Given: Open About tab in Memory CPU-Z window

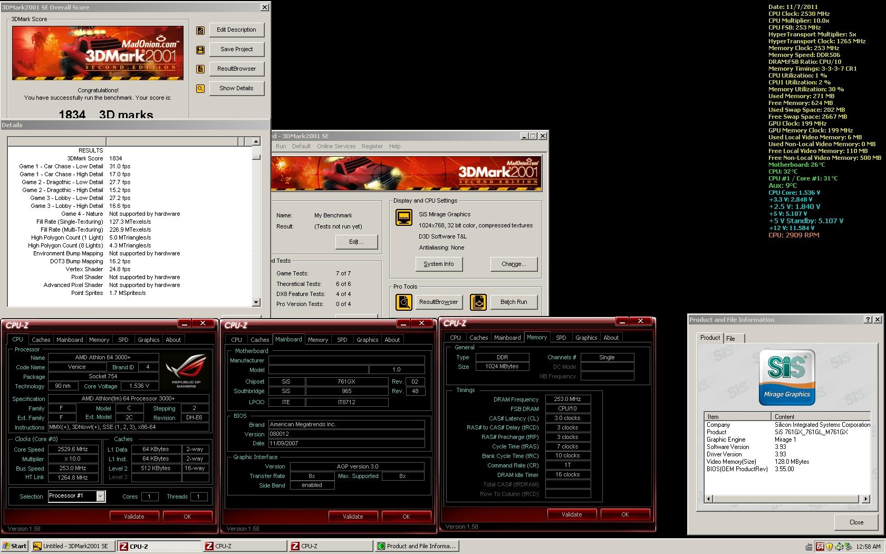Looking at the screenshot, I should (x=611, y=338).
